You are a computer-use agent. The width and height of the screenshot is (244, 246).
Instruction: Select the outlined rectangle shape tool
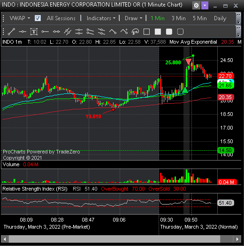146,32
